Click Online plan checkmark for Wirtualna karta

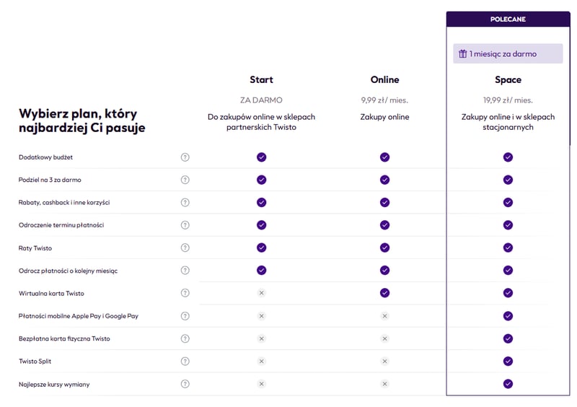384,293
